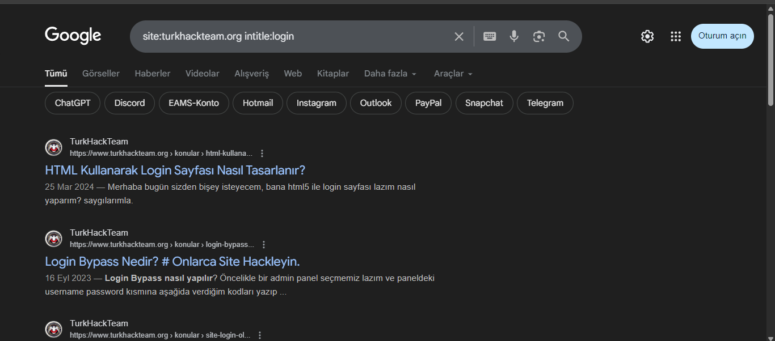
Task: Clear the search query with the X icon
Action: [459, 36]
